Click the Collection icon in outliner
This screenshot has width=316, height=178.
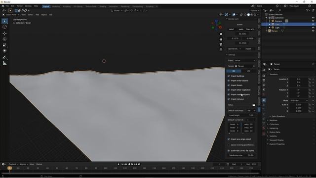point(273,18)
